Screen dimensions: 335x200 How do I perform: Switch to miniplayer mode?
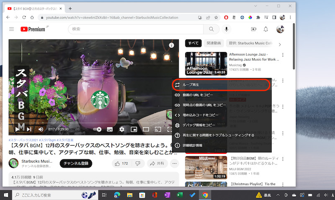click(134, 129)
